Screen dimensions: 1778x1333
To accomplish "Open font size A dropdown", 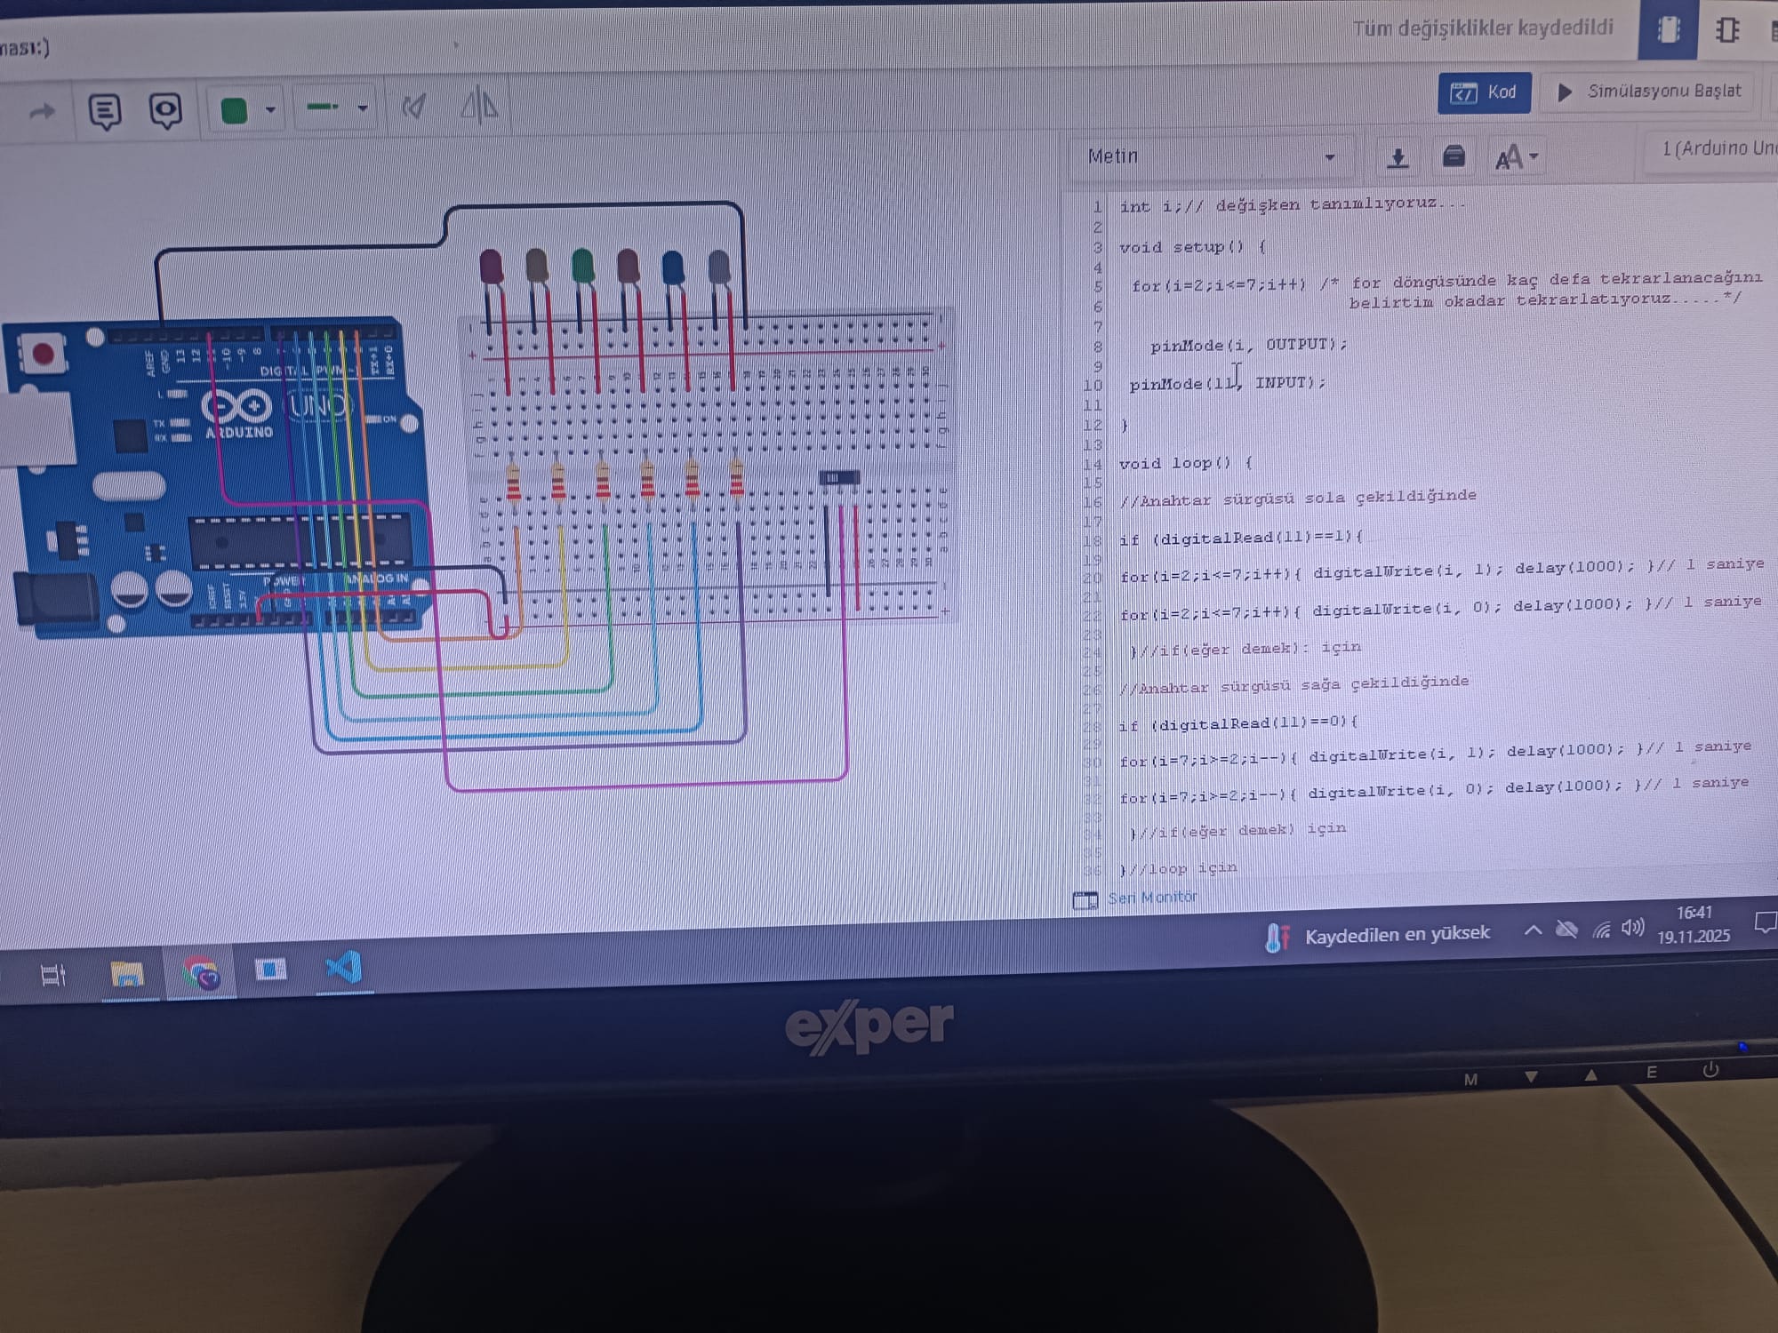I will pyautogui.click(x=1516, y=158).
